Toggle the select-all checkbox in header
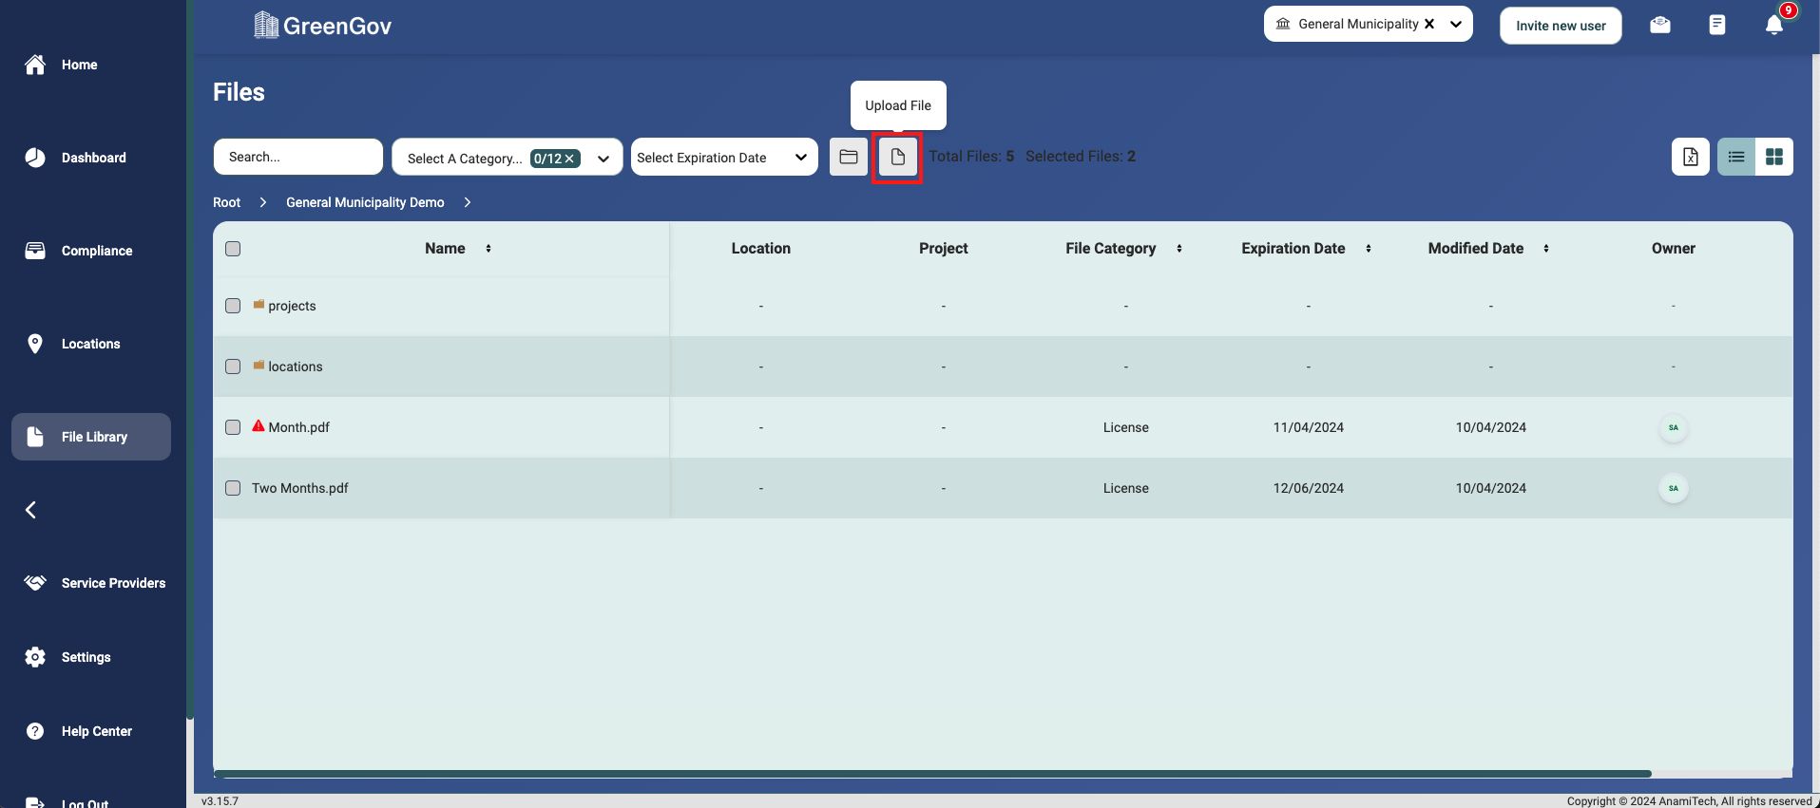 pyautogui.click(x=233, y=249)
